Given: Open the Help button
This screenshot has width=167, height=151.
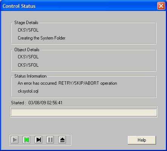Looking at the screenshot, I should click(142, 140).
